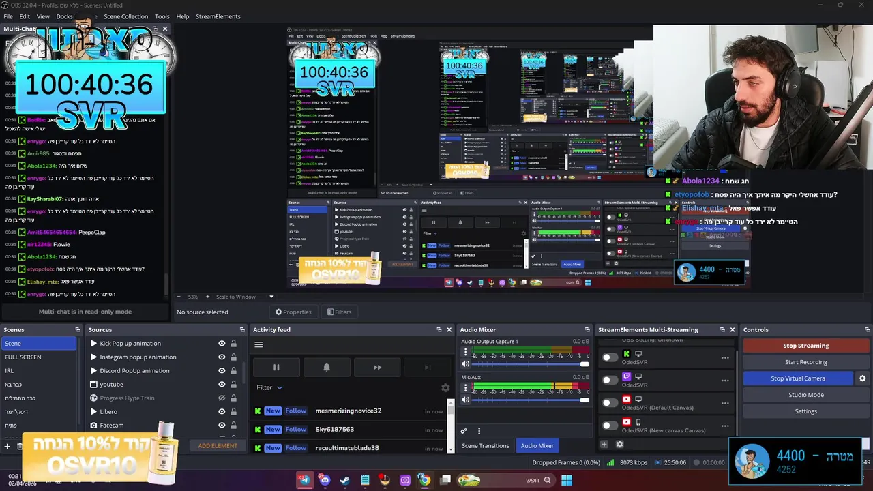This screenshot has height=491, width=873.
Task: Lock the Kick Pop up animation source
Action: [233, 344]
